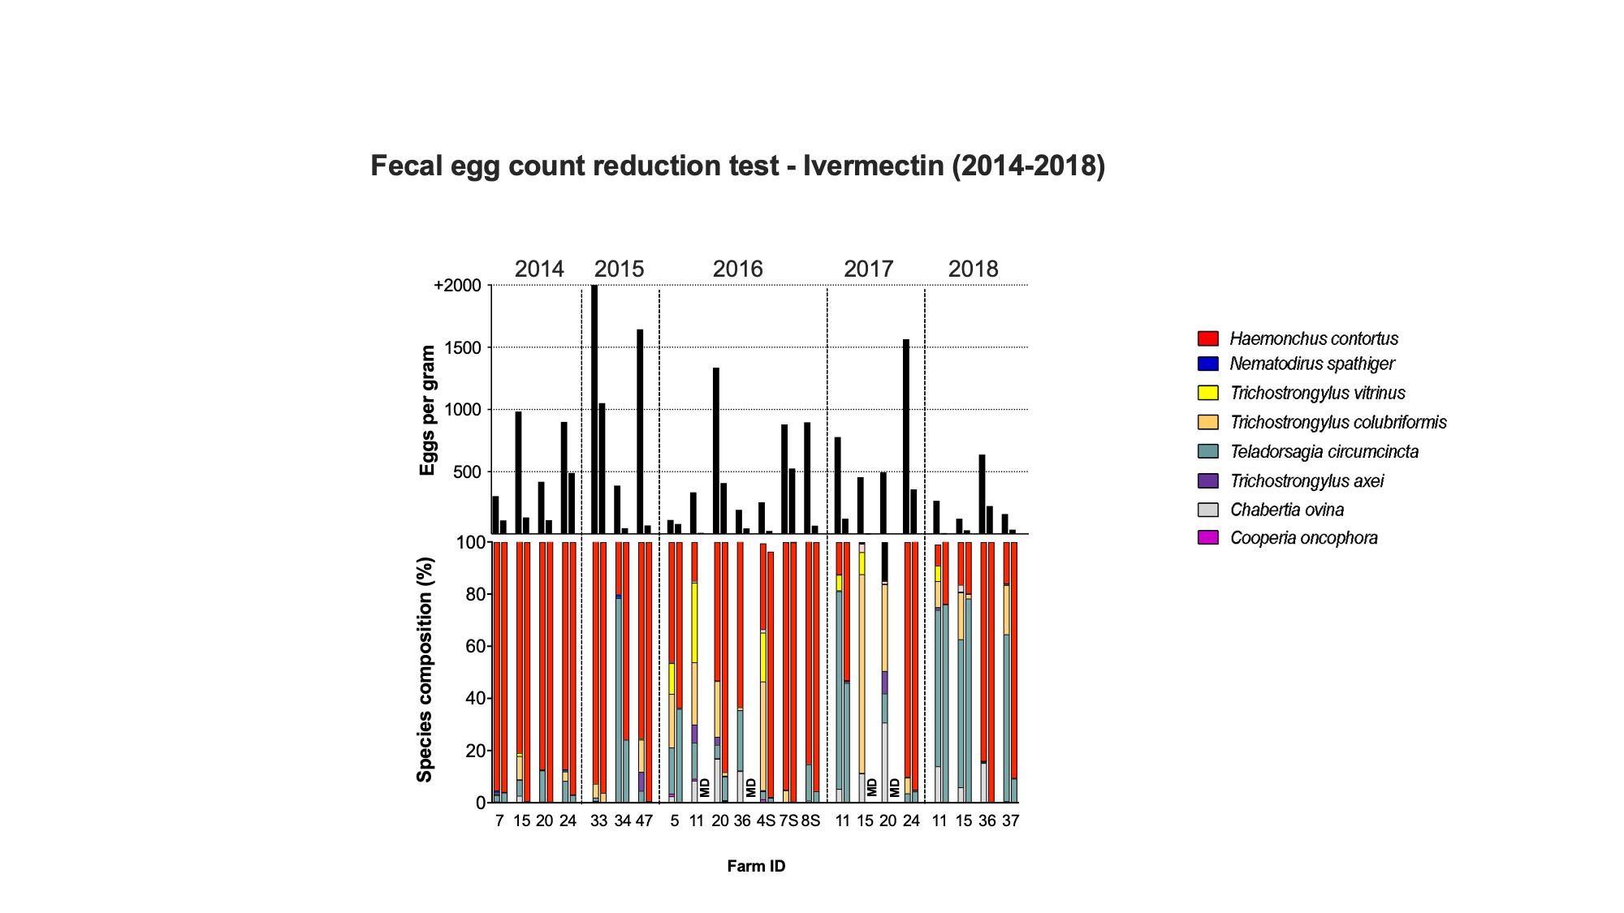
Task: Click the 2018 year label
Action: point(973,269)
